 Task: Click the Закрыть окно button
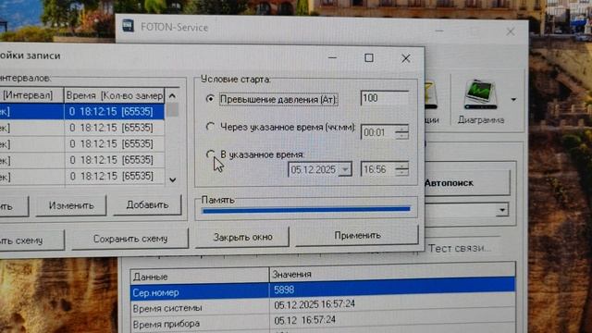(242, 237)
